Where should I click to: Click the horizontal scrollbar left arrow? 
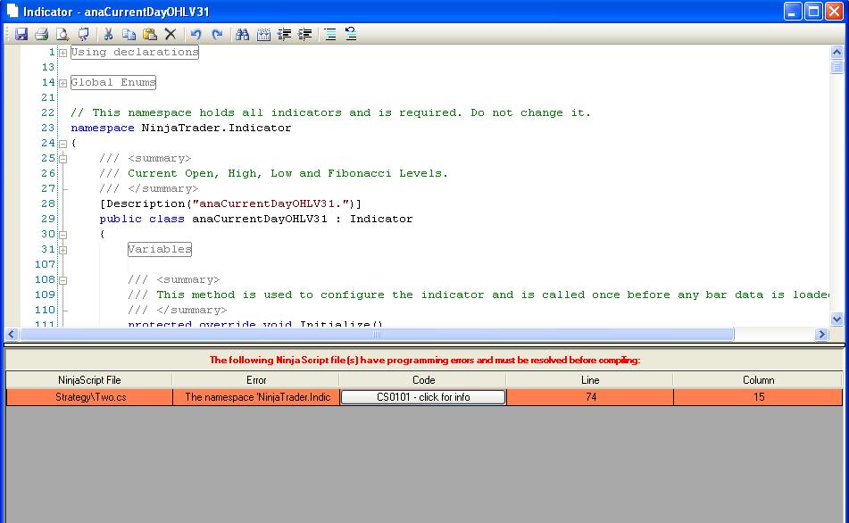pyautogui.click(x=12, y=335)
